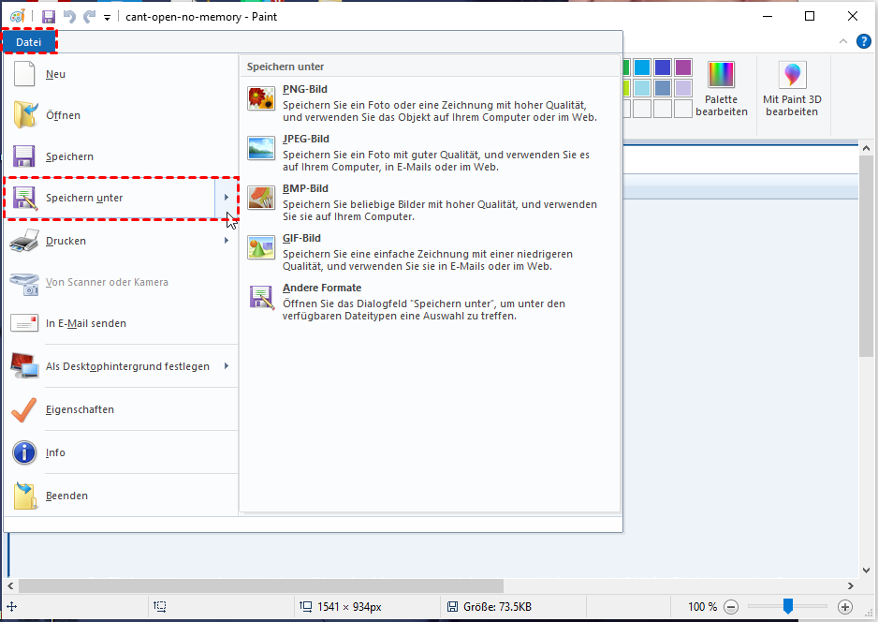The image size is (878, 622).
Task: Open the Customize Quick Access Toolbar dropdown
Action: 107,18
